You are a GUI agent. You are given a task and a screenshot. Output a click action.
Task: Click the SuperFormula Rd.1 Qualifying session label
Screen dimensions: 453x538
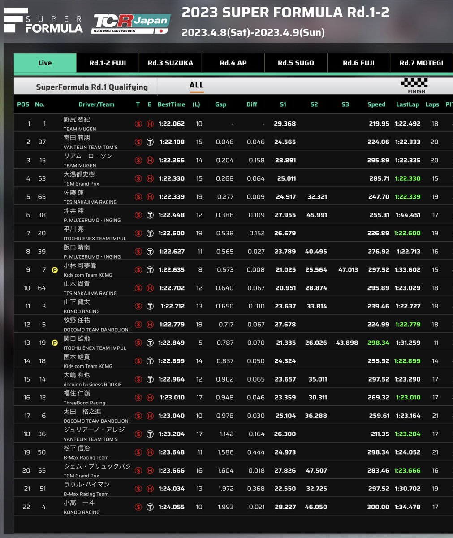tap(91, 87)
